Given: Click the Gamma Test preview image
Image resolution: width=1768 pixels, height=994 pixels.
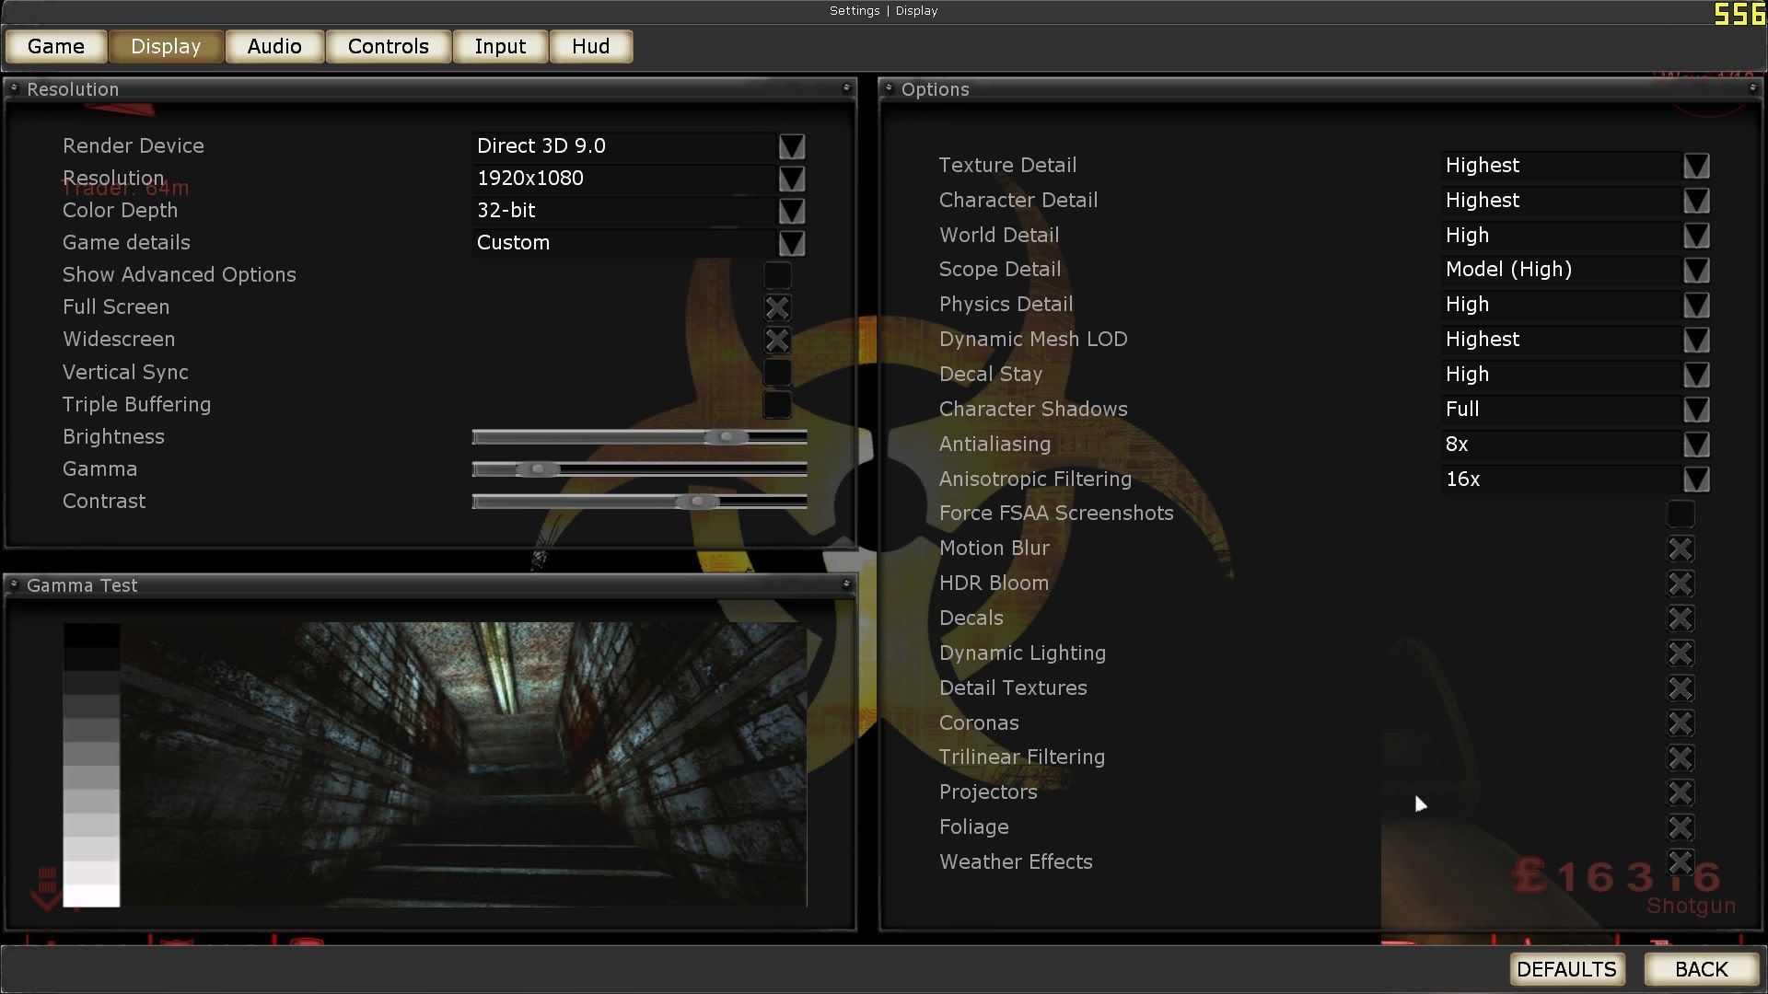Looking at the screenshot, I should point(463,765).
